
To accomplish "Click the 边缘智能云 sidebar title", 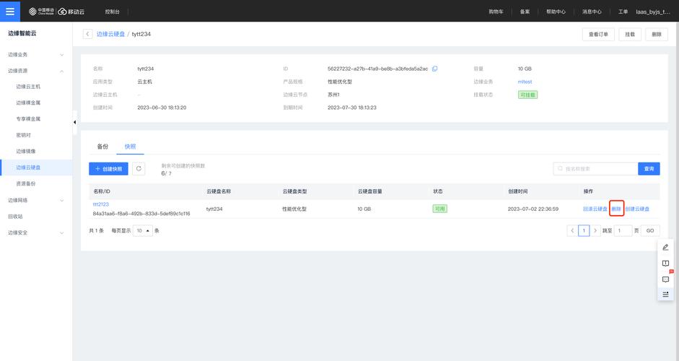I will [22, 33].
